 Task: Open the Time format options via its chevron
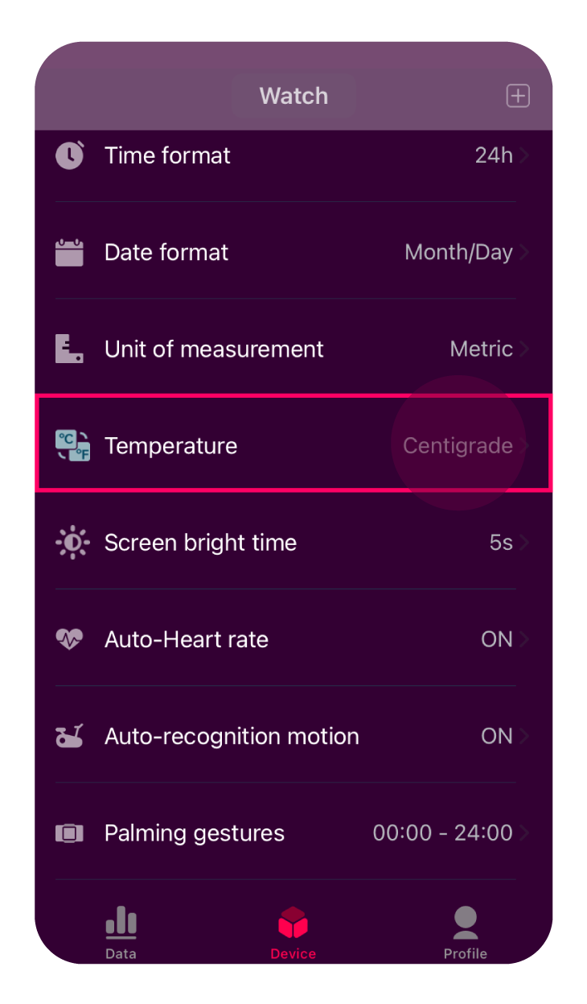point(527,155)
